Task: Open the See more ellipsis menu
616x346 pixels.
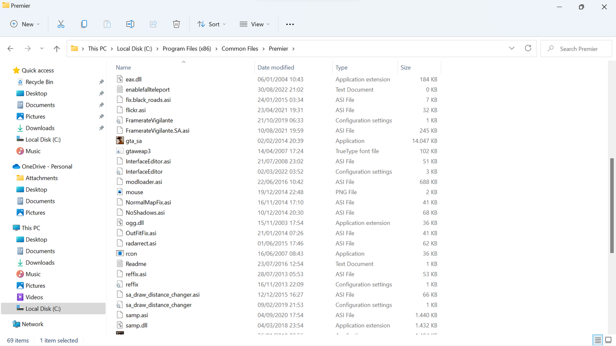Action: [290, 24]
